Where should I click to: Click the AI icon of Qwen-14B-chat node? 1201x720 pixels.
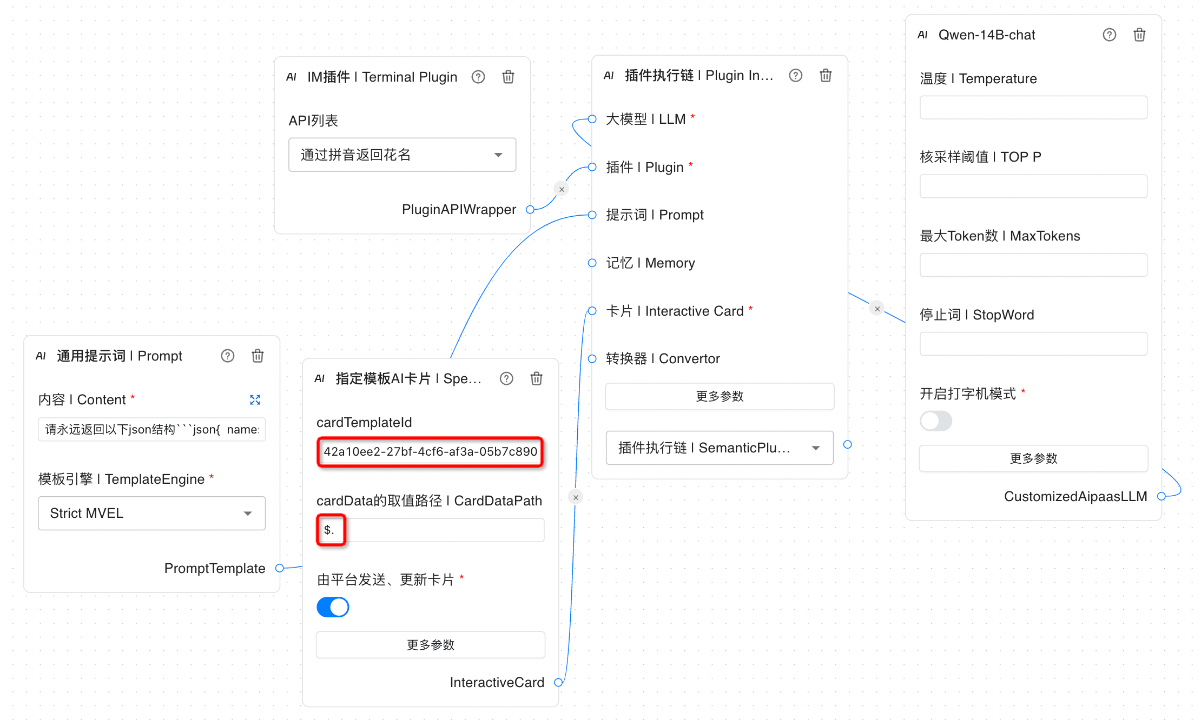[922, 35]
